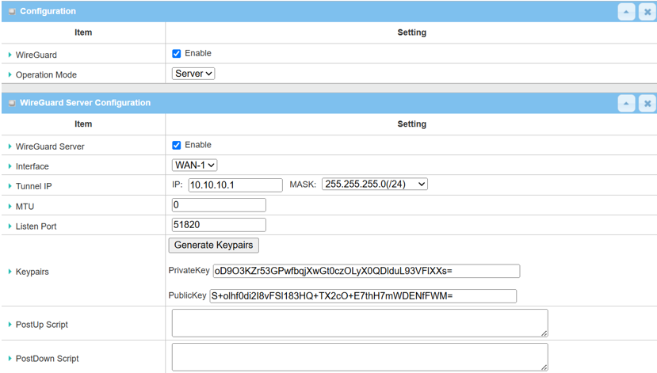Click the WireGuard Server Configuration header icon
Viewport: 657px width, 373px height.
pos(12,103)
